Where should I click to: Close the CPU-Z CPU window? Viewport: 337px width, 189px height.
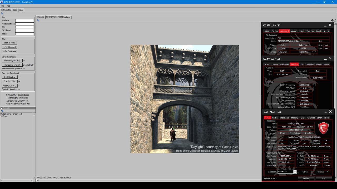point(330,112)
